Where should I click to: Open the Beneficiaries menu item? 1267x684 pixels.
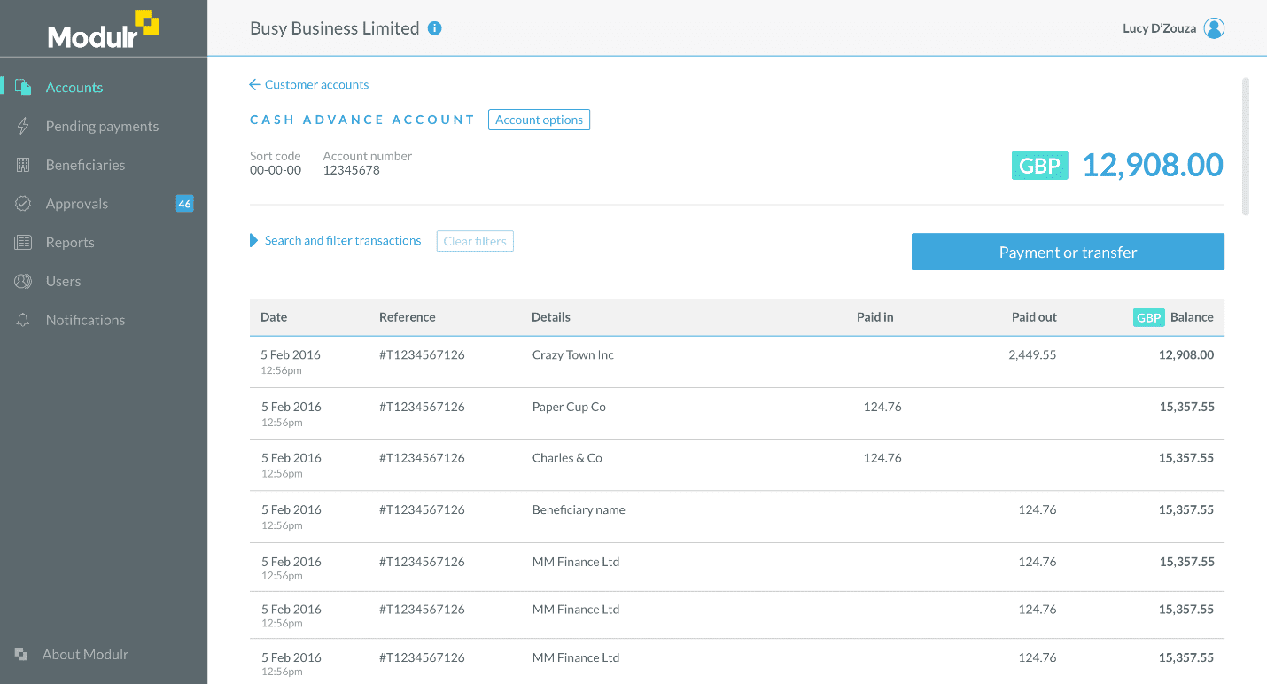click(x=85, y=165)
